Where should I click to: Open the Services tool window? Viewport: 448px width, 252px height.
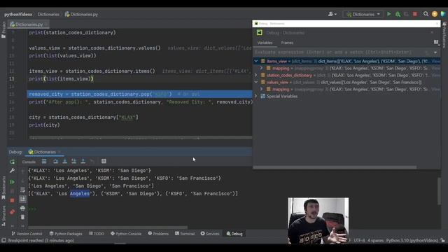pyautogui.click(x=210, y=234)
